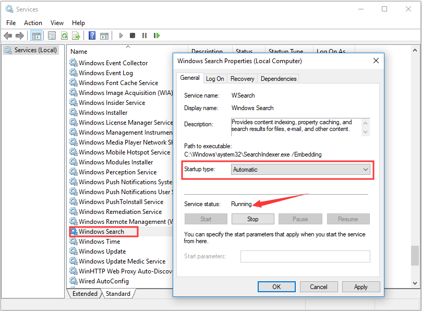The image size is (422, 311).
Task: Click the Refresh icon in the toolbar
Action: (64, 35)
